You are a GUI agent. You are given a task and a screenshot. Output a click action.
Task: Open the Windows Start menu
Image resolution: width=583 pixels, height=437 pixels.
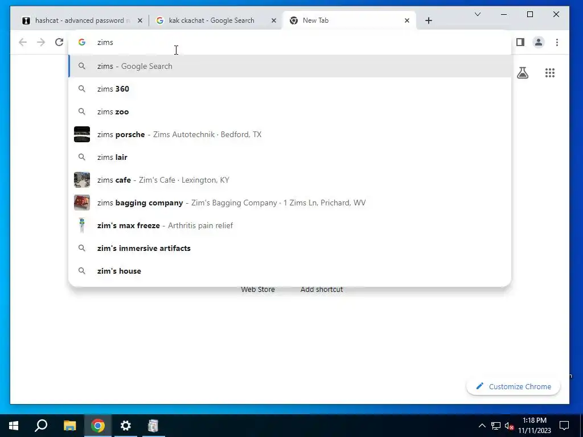pos(14,426)
